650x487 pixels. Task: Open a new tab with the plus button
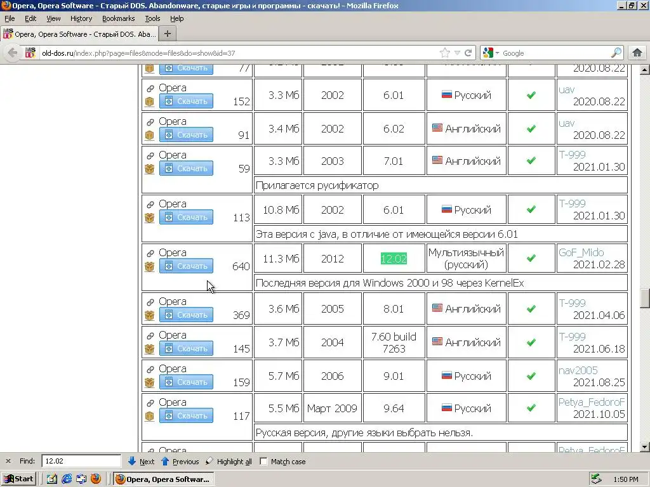point(168,34)
